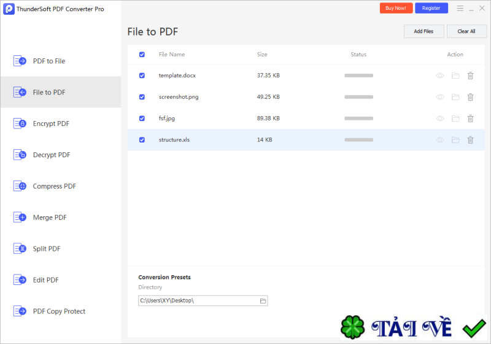Click the Buy Now! button

tap(396, 8)
